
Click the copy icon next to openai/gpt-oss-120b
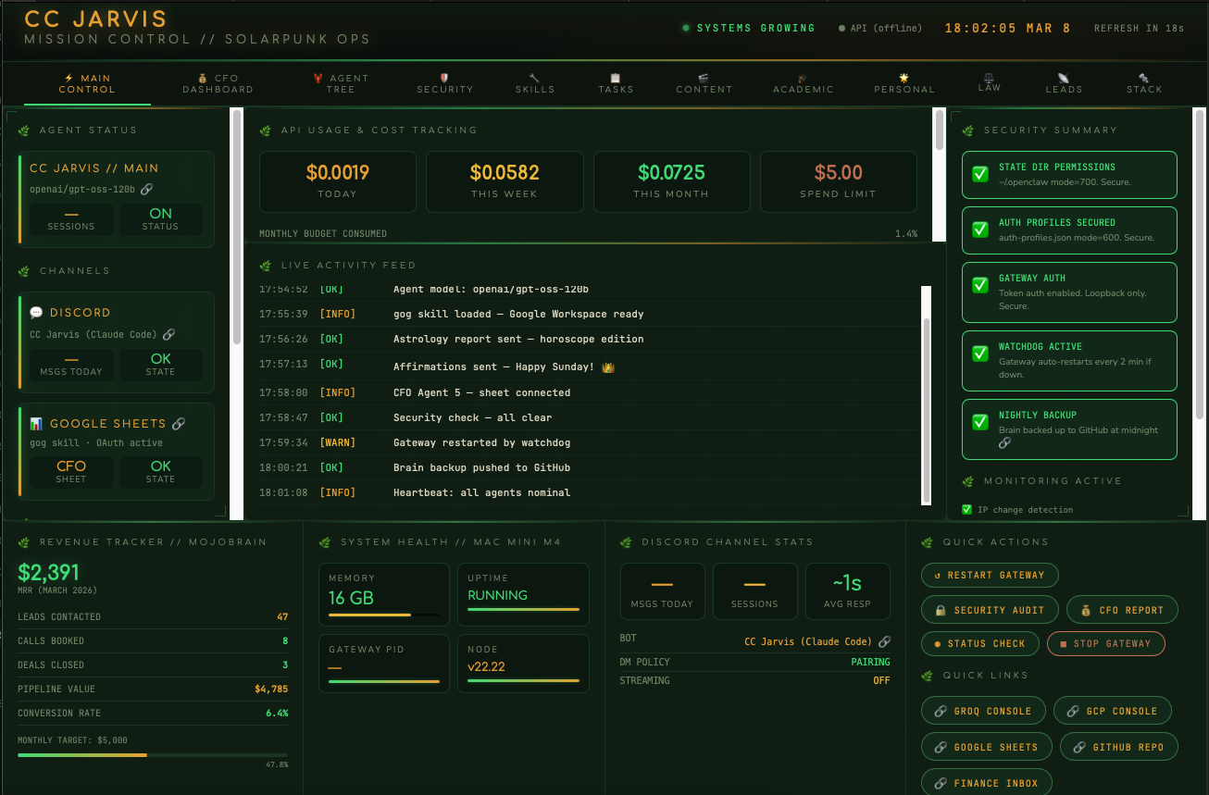(147, 189)
